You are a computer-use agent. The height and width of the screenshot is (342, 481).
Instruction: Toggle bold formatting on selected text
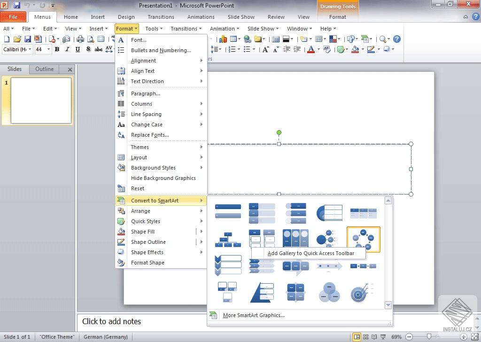point(57,49)
